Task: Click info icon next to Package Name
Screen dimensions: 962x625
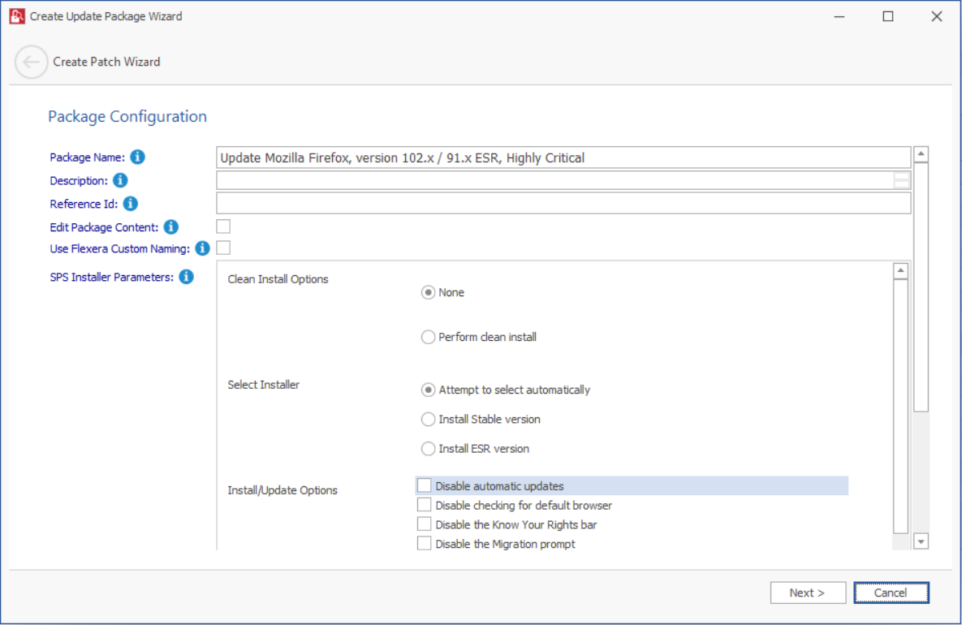Action: coord(138,157)
